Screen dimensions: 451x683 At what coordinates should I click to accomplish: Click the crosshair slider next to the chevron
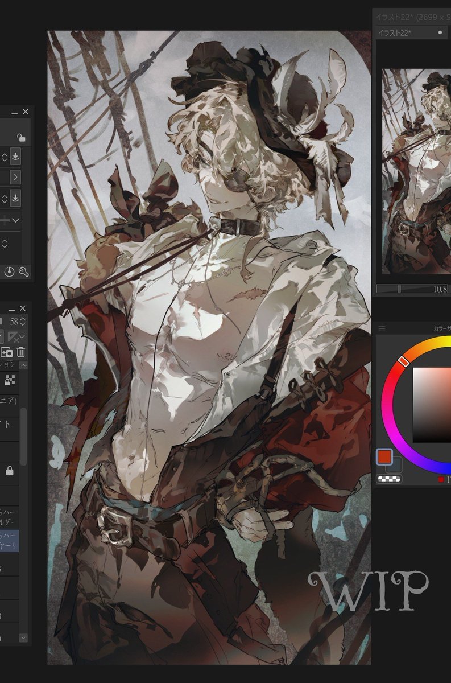tap(5, 220)
